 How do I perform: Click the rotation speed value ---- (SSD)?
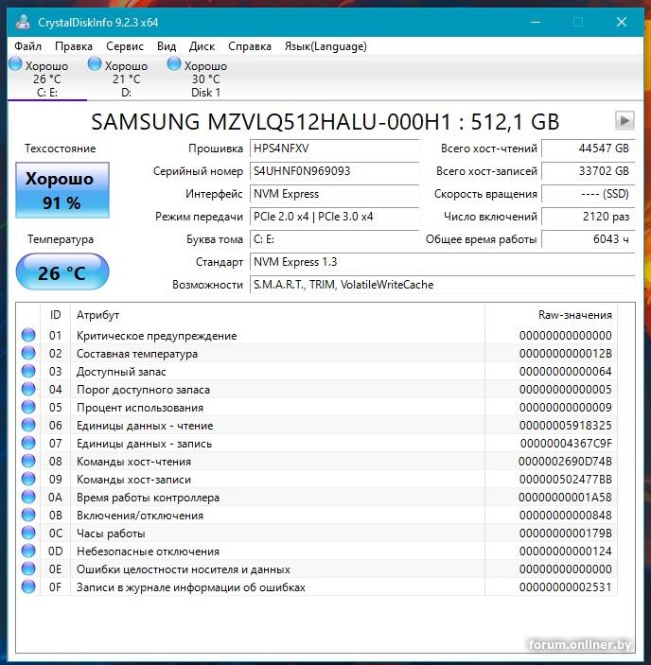(589, 194)
